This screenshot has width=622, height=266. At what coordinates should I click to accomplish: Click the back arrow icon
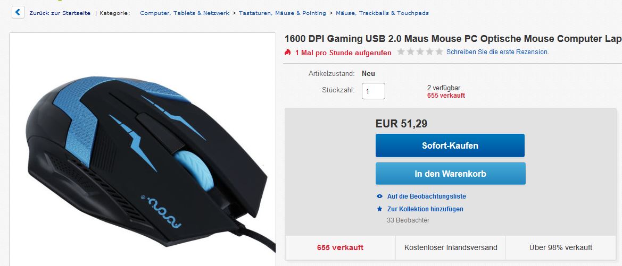coord(18,12)
